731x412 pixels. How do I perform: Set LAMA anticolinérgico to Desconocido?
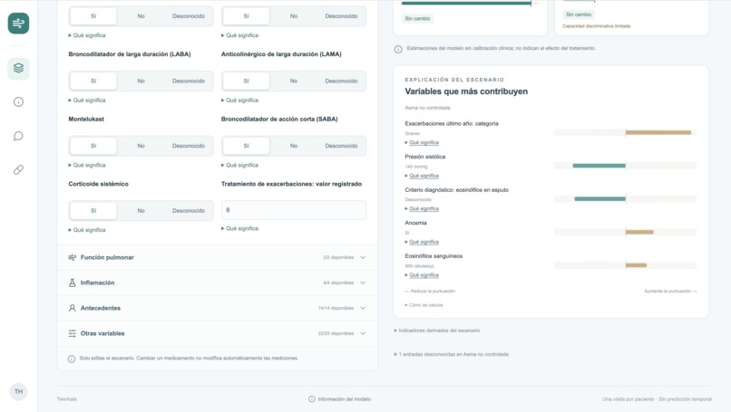tap(341, 81)
